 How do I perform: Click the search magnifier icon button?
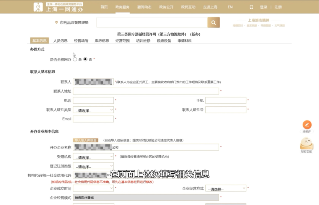click(214, 22)
